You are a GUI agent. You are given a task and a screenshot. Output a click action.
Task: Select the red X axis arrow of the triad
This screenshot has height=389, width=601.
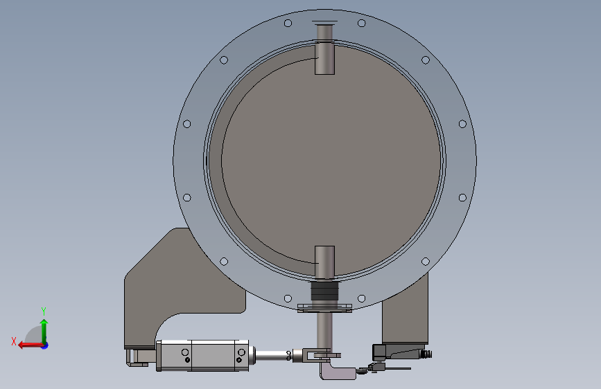pos(31,345)
